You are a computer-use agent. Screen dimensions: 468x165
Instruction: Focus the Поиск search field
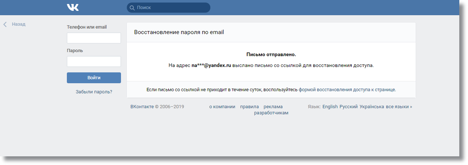point(168,8)
